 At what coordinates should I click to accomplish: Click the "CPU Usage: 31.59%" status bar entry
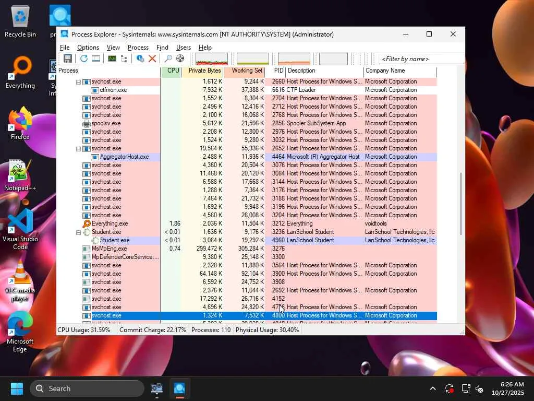pos(84,330)
